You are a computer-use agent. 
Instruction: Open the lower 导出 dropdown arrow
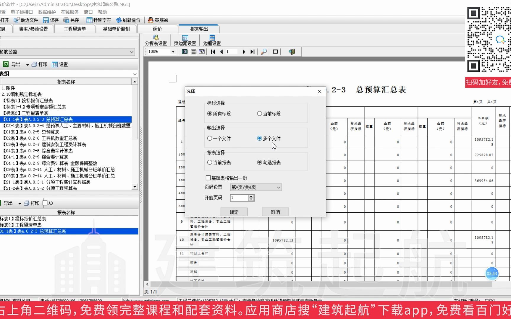click(x=20, y=204)
